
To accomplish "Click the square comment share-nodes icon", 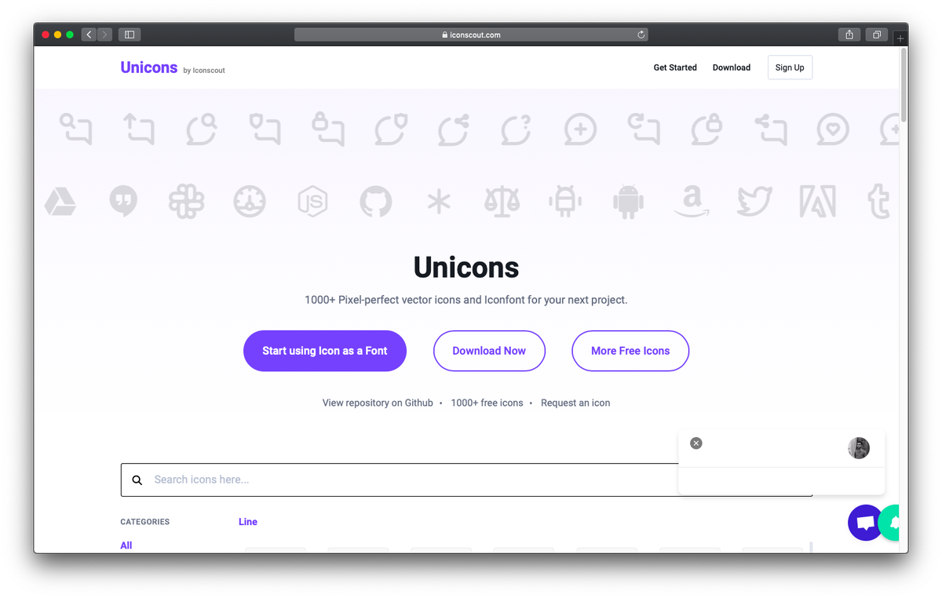I will point(770,129).
